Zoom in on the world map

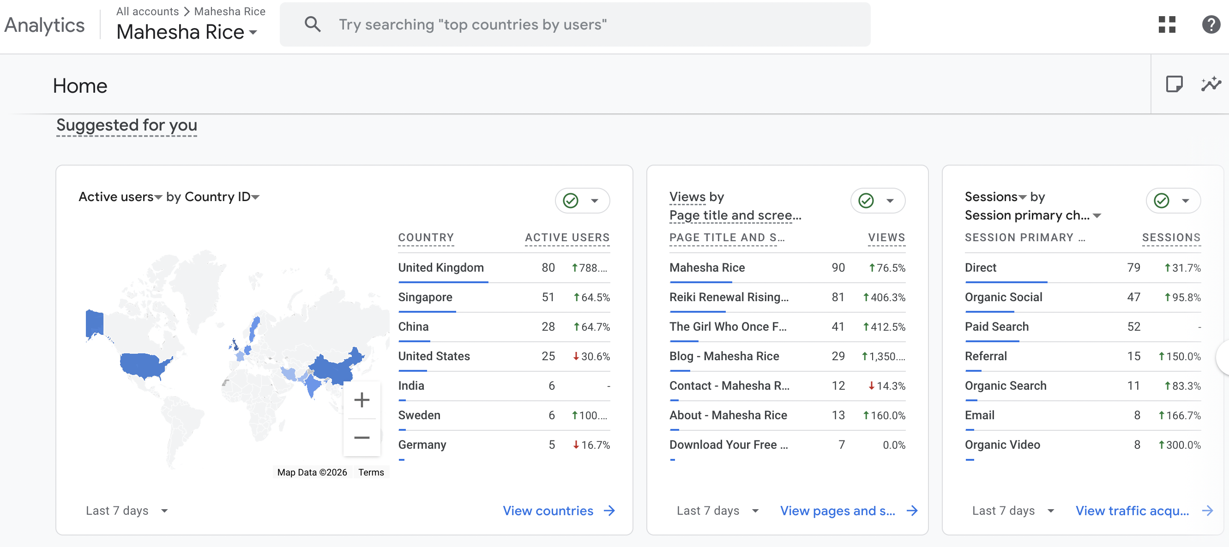click(x=362, y=399)
